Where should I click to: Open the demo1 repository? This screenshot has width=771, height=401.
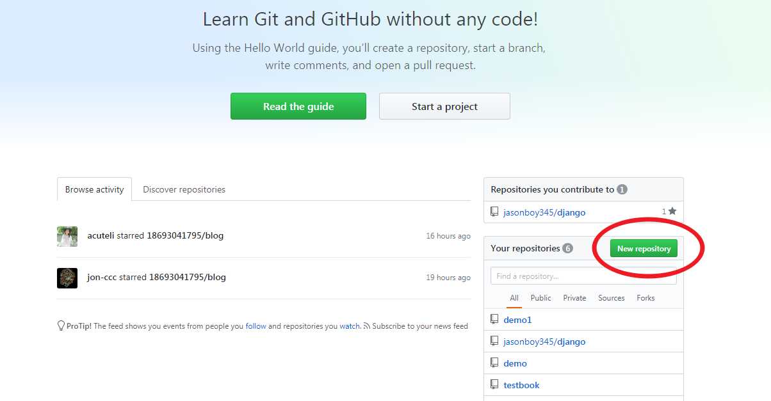pyautogui.click(x=517, y=320)
